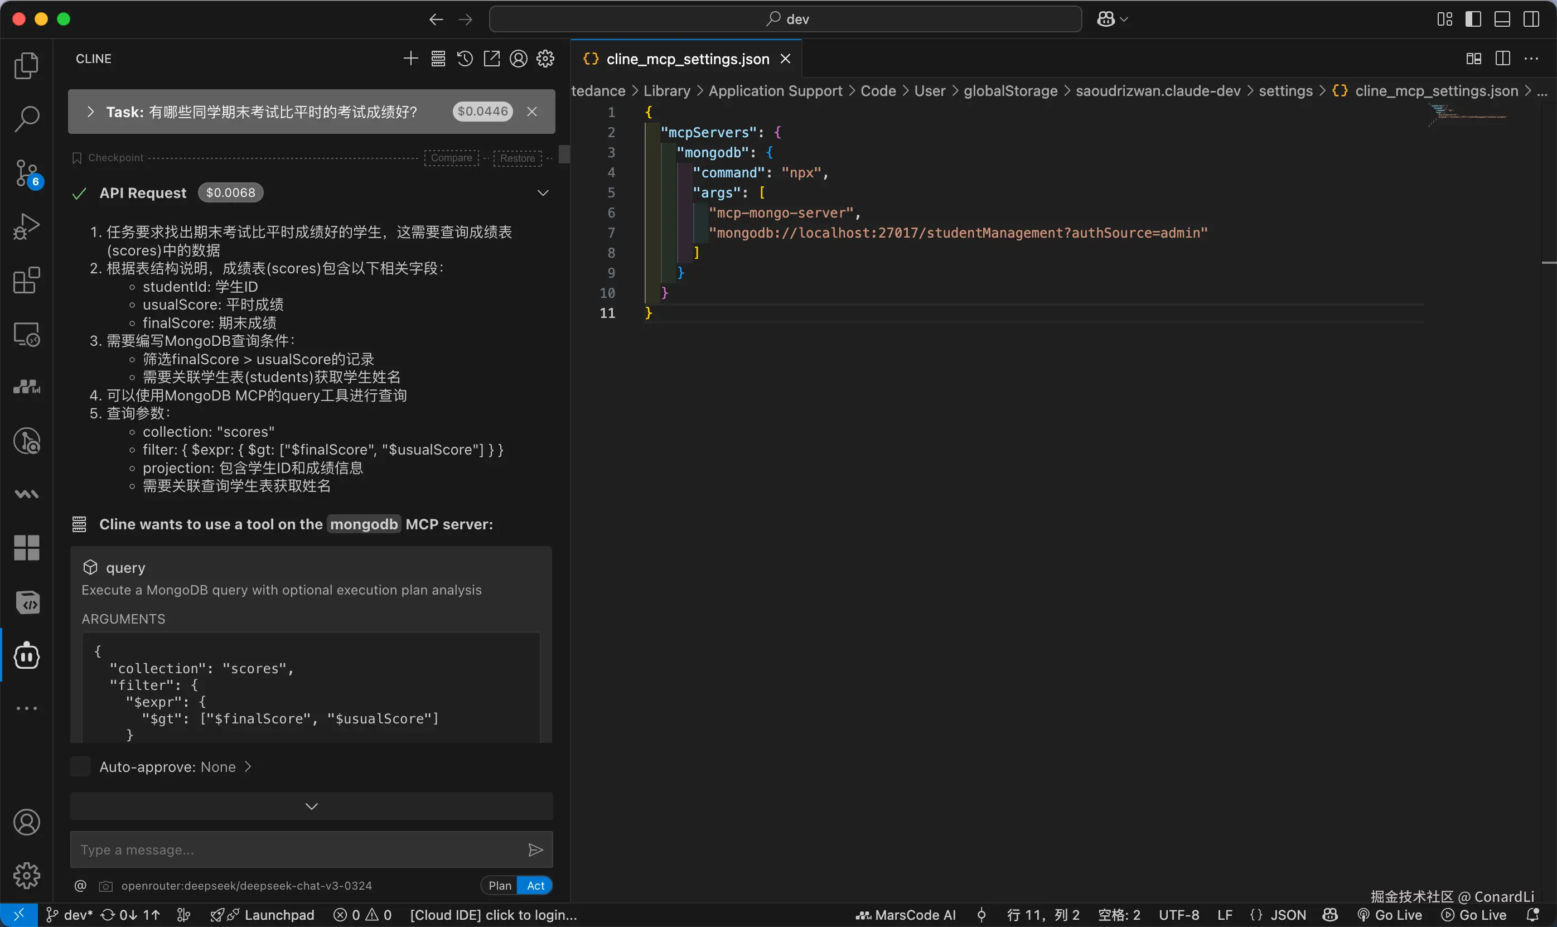This screenshot has height=927, width=1557.
Task: Start new Cline task with plus icon
Action: (x=410, y=59)
